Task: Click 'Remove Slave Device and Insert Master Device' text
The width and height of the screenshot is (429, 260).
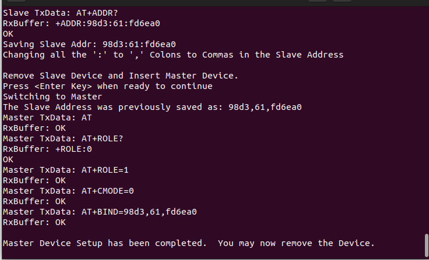Action: [x=121, y=76]
